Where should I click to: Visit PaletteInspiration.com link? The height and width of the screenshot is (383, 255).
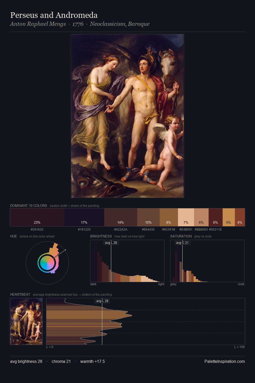pyautogui.click(x=225, y=361)
